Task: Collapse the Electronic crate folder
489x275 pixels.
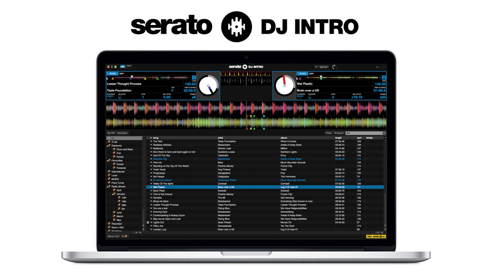Action: coord(108,146)
